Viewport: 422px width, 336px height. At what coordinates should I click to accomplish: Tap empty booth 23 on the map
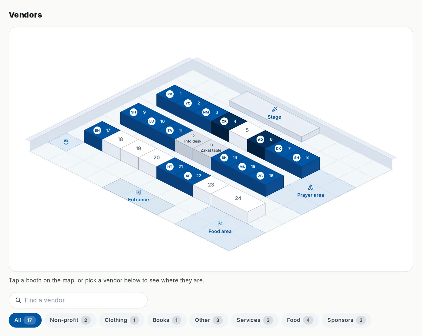[211, 185]
